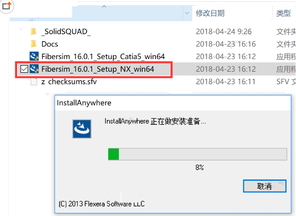Click the _SolidSQUAD_ folder icon

tap(33, 32)
